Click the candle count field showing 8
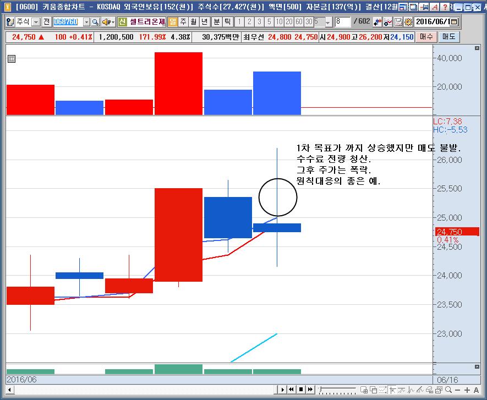 tap(343, 22)
